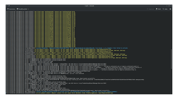The width and height of the screenshot is (178, 101).
Task: Minimize the Konsole window
Action: point(167,6)
